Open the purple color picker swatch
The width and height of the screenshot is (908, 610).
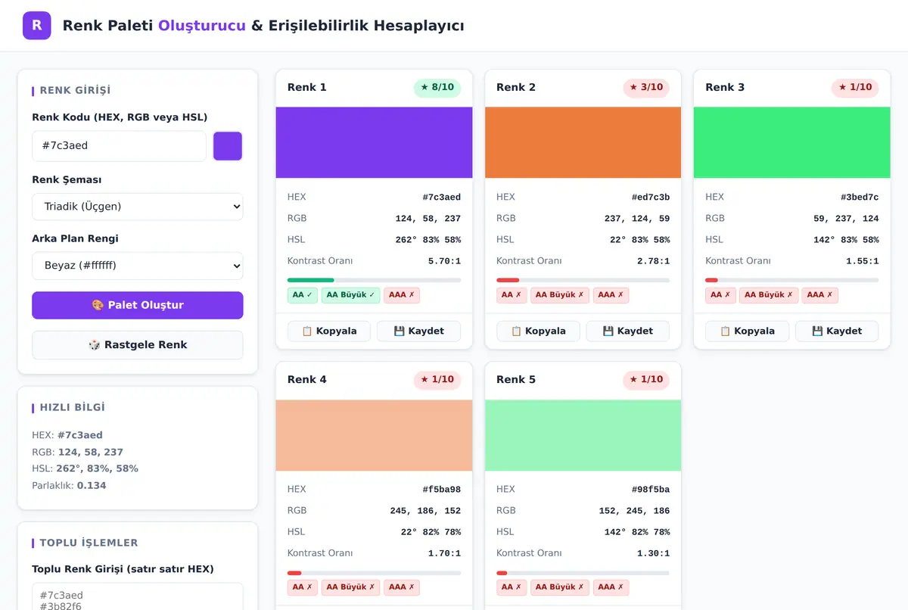(x=228, y=146)
